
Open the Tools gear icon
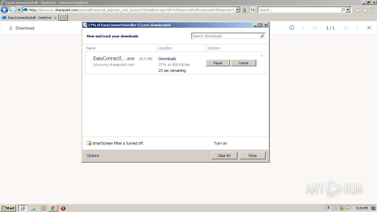point(372,10)
